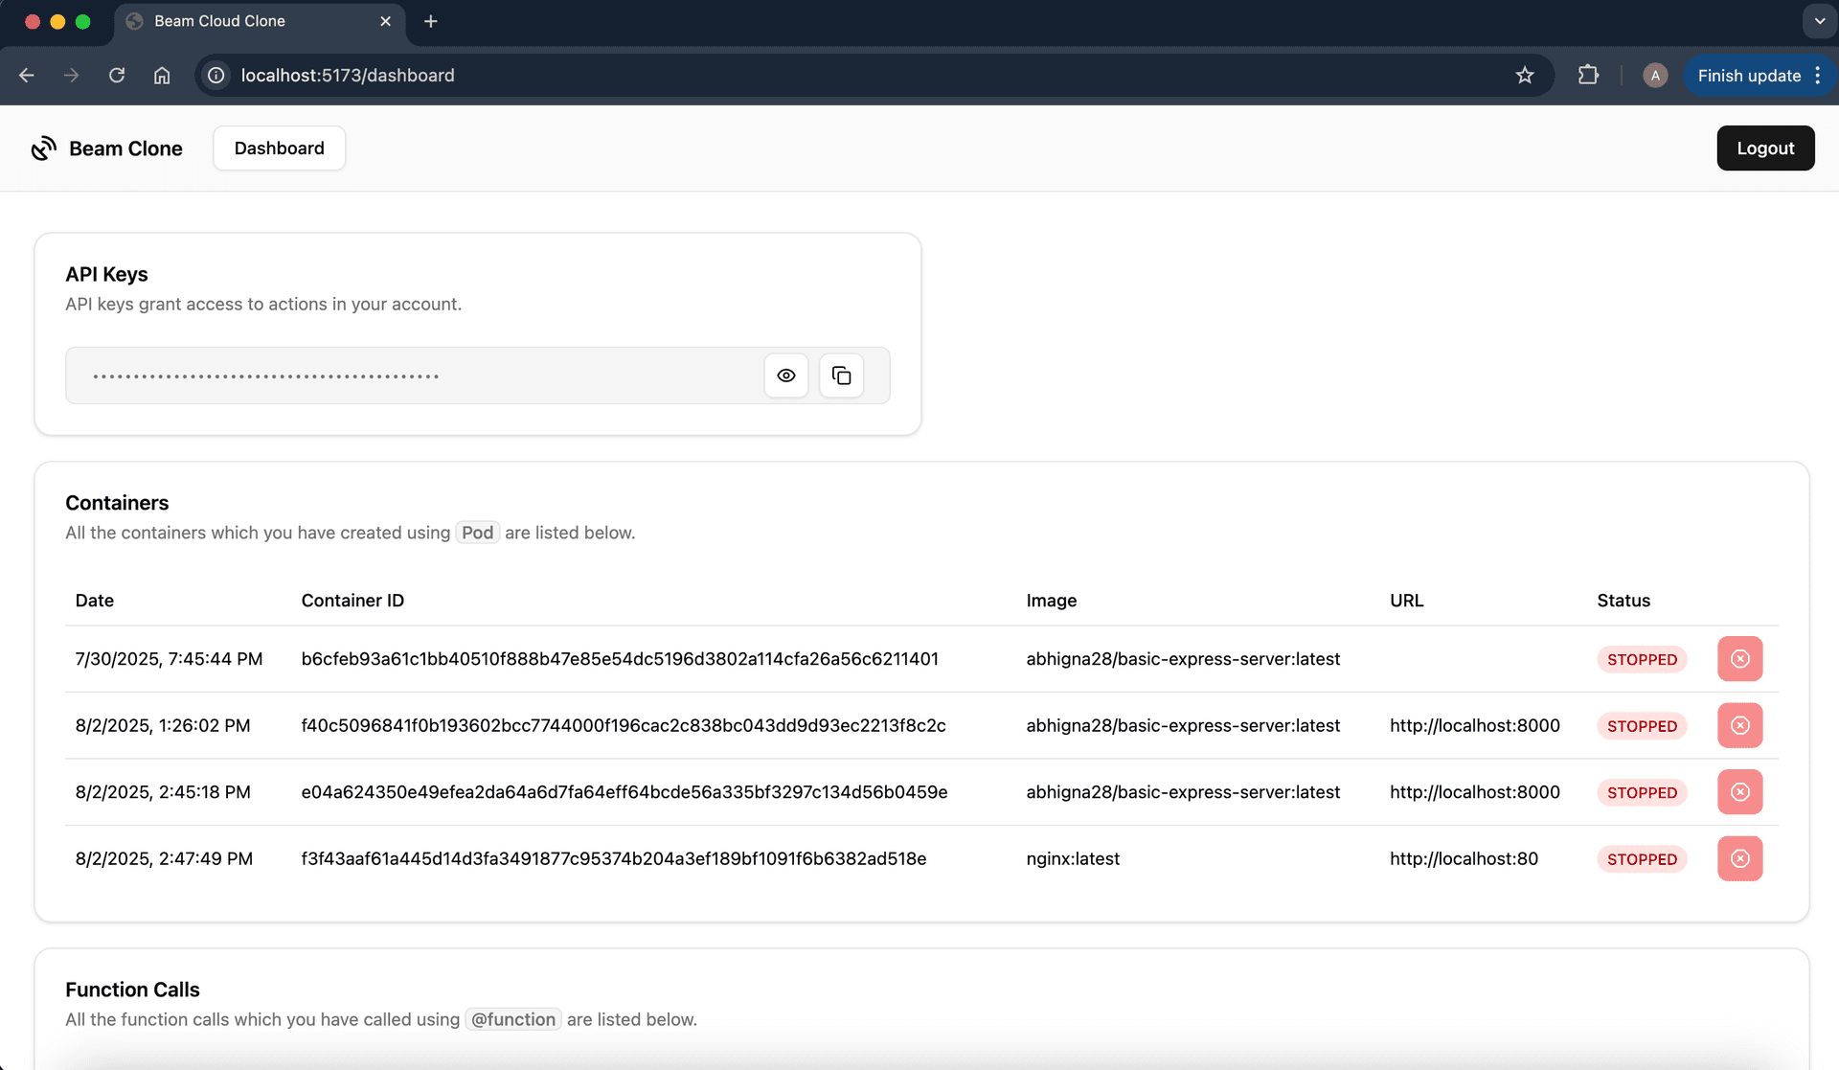The width and height of the screenshot is (1839, 1070).
Task: Click the Finish update button
Action: [x=1748, y=76]
